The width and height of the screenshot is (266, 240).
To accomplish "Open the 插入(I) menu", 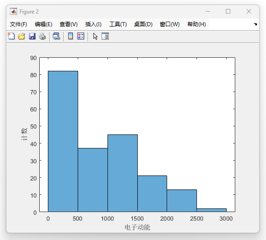I will [x=93, y=24].
